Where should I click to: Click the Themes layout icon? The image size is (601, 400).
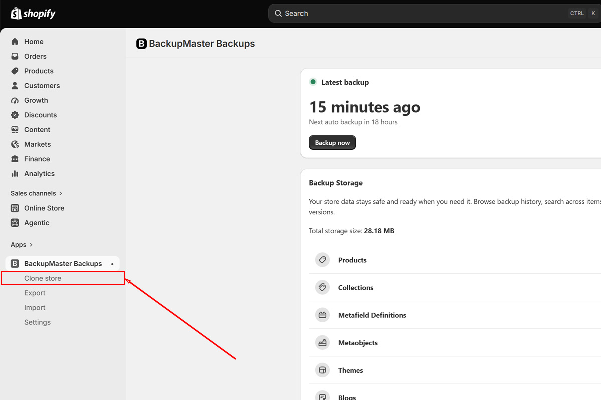pyautogui.click(x=322, y=370)
